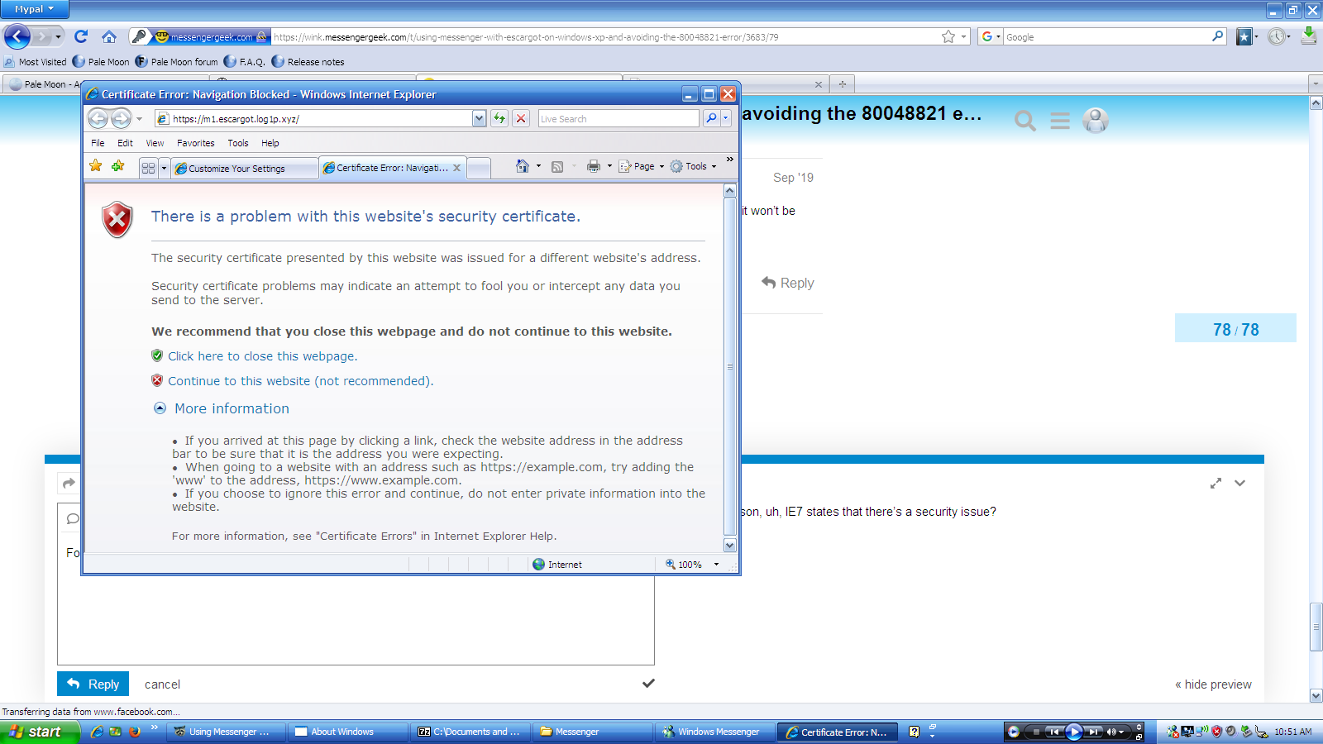Switch to Customize Your Settings tab
The width and height of the screenshot is (1323, 744).
tap(245, 168)
